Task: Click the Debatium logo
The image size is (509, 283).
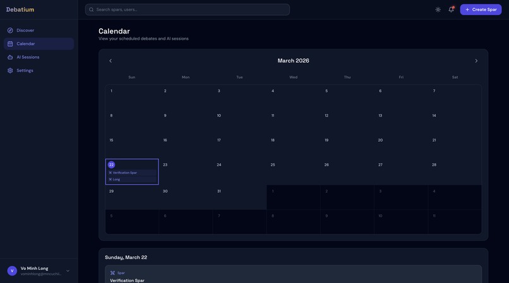Action: [x=20, y=9]
